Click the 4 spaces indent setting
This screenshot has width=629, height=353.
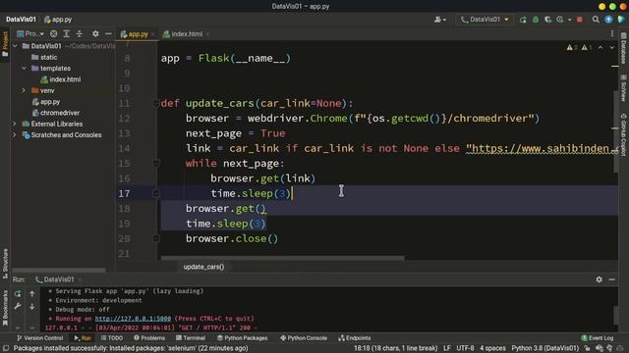tap(492, 348)
